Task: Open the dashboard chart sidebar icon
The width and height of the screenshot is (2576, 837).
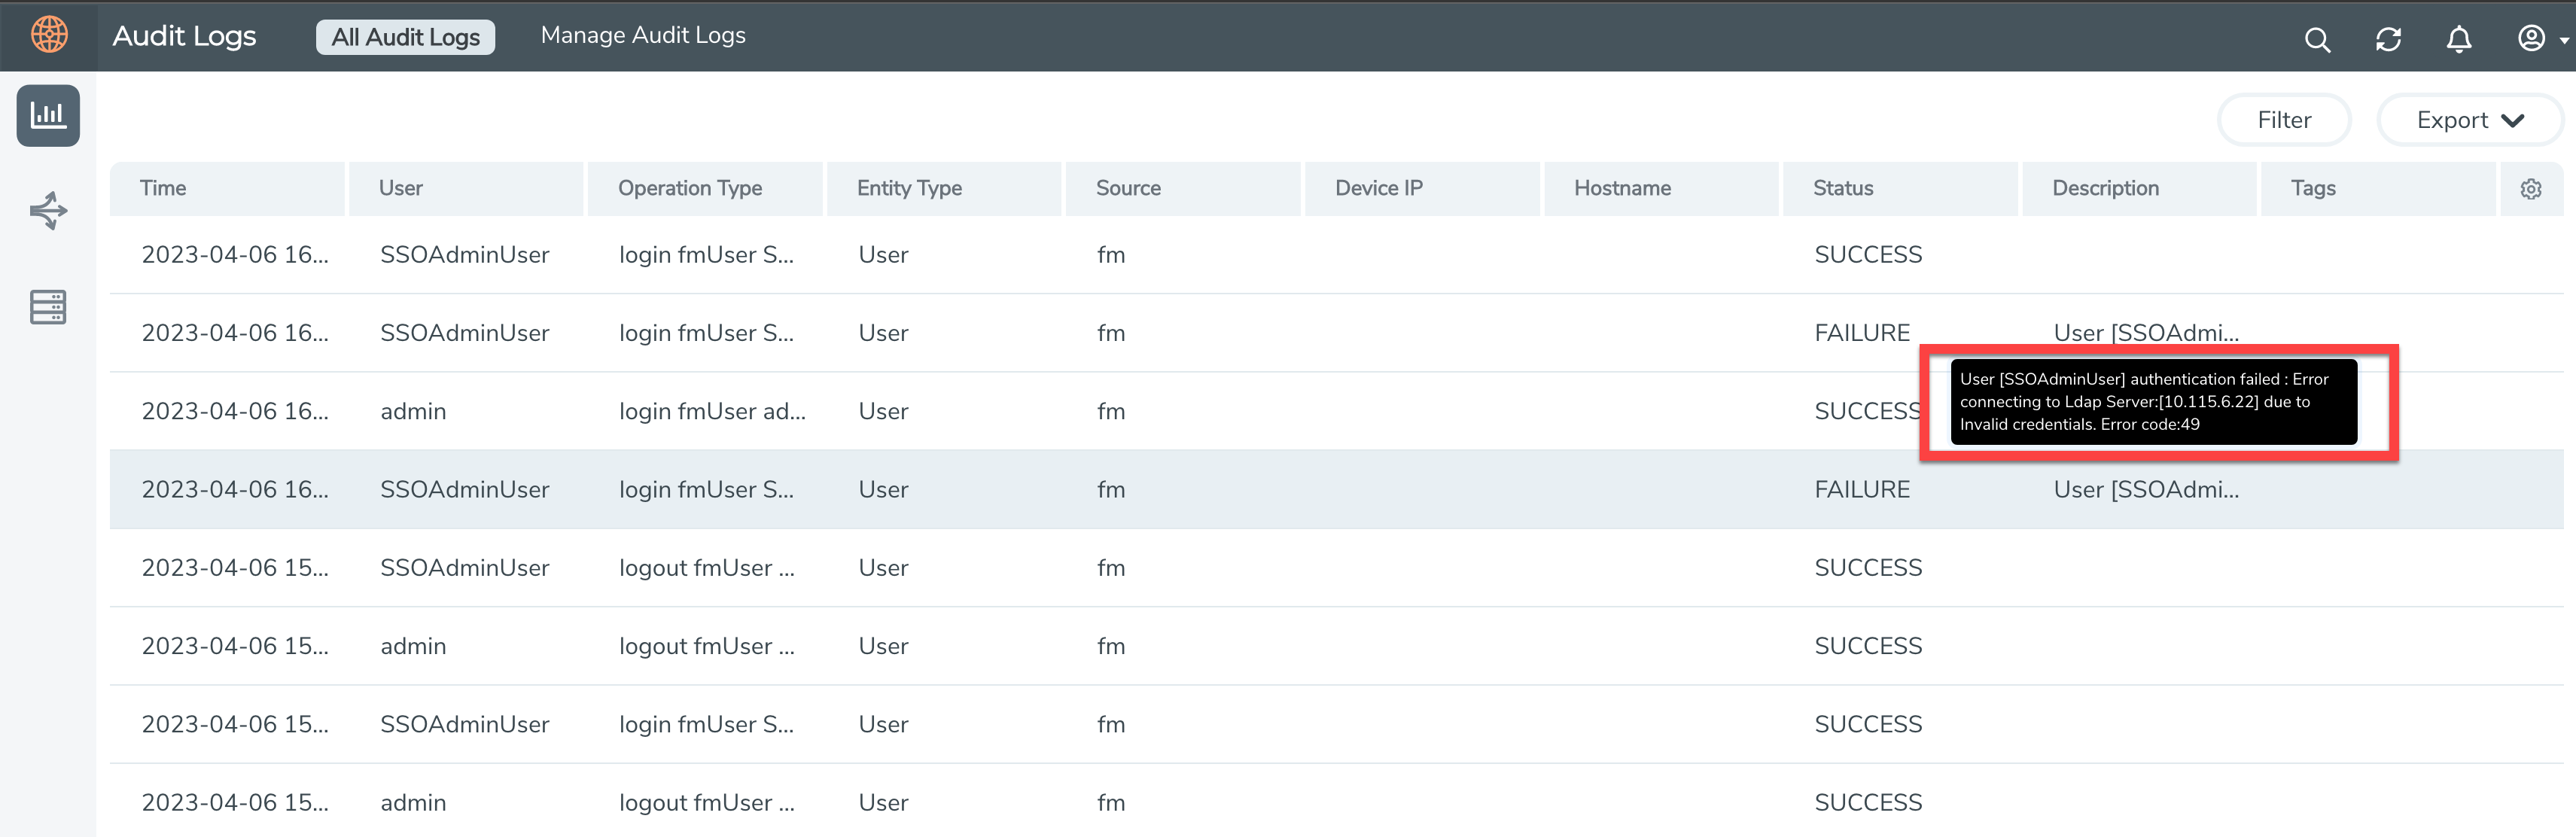Action: (48, 116)
